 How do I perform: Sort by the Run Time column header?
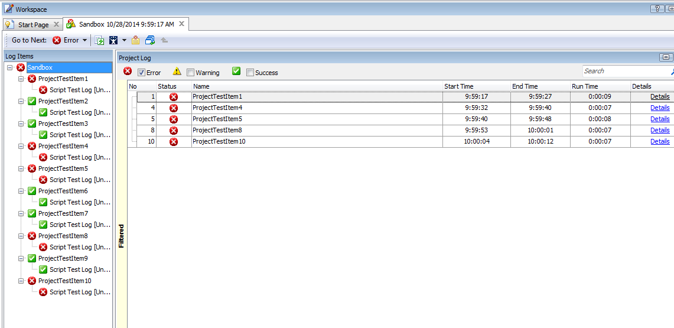[x=601, y=86]
